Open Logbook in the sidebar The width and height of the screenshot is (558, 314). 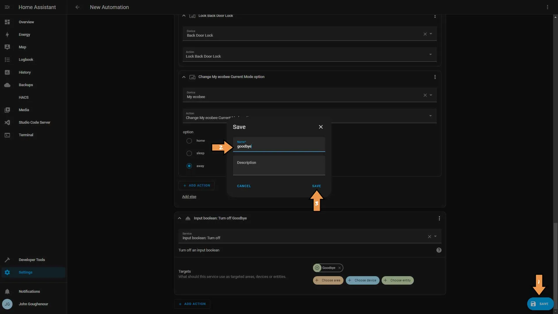point(33,59)
